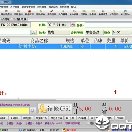
Task: Click the F6整单打折 button
Action: (x=41, y=118)
